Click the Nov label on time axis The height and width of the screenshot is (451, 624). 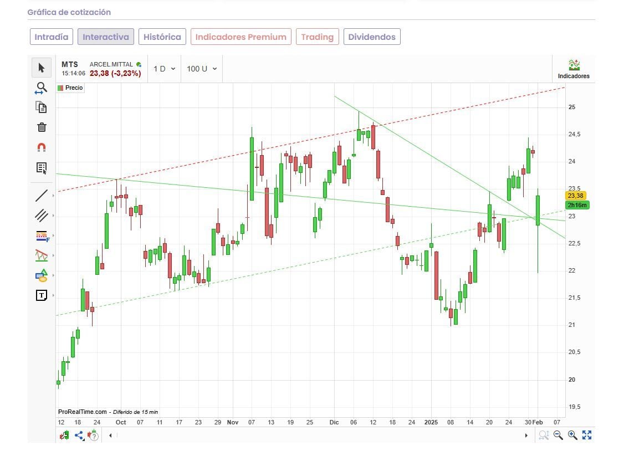(232, 422)
